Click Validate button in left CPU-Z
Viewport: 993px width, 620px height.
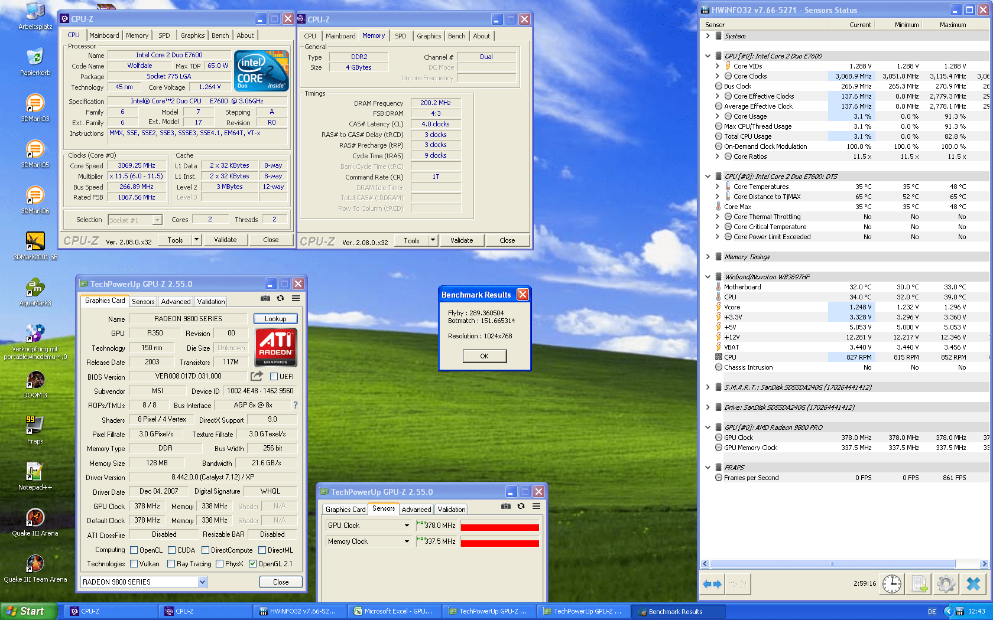tap(225, 240)
